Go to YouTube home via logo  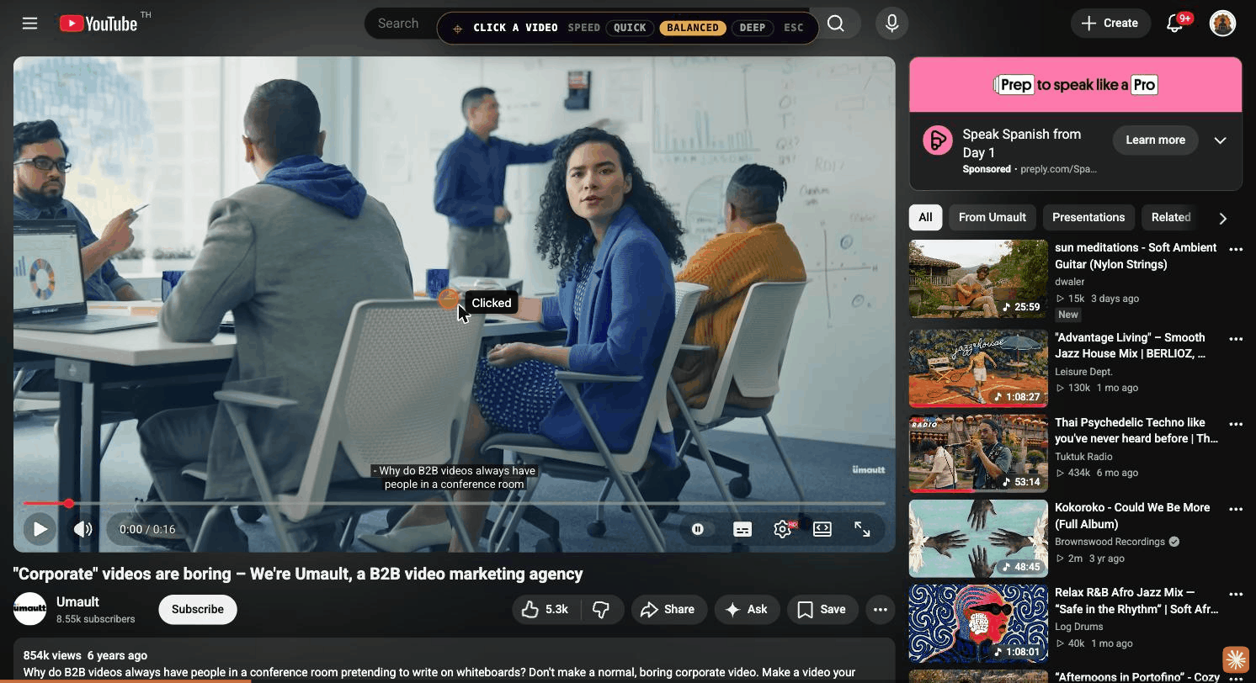tap(98, 24)
